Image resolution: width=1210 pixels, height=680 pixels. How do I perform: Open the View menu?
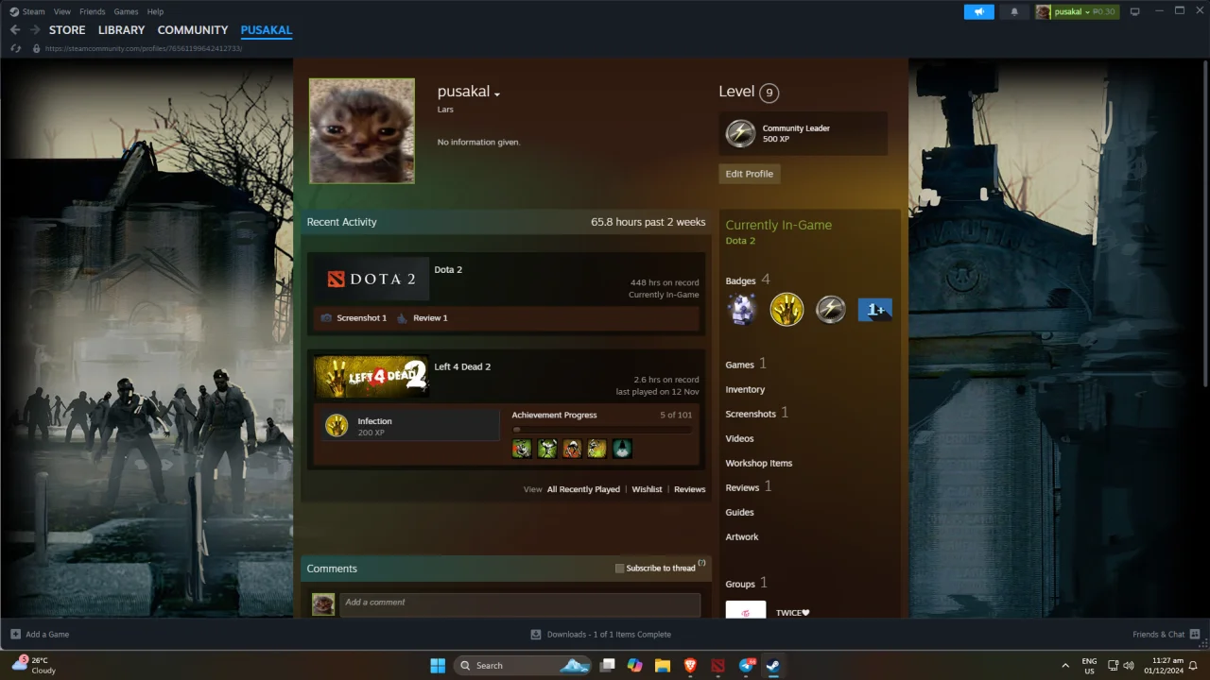pos(62,11)
